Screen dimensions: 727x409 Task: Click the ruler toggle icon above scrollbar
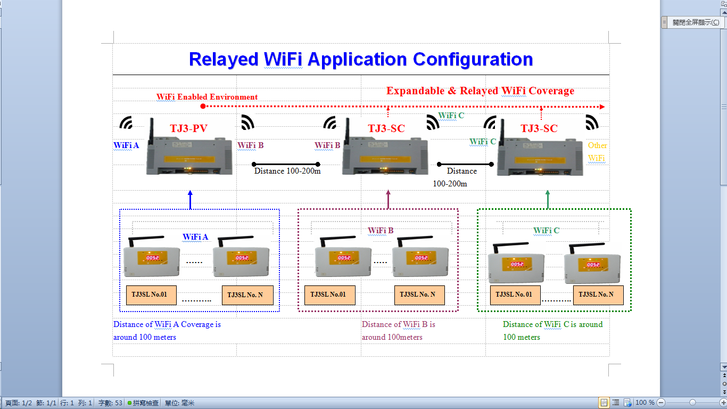(x=724, y=4)
